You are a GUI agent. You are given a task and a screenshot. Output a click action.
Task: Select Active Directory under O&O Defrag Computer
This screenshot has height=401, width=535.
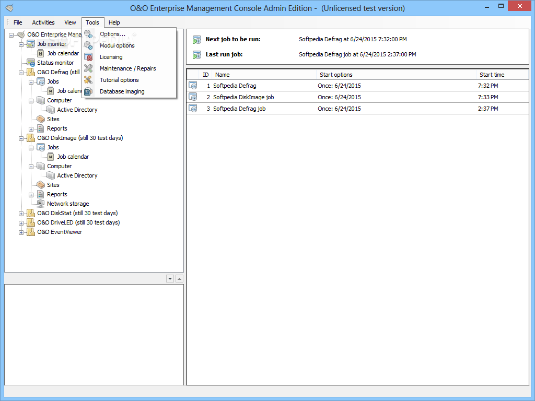point(77,110)
